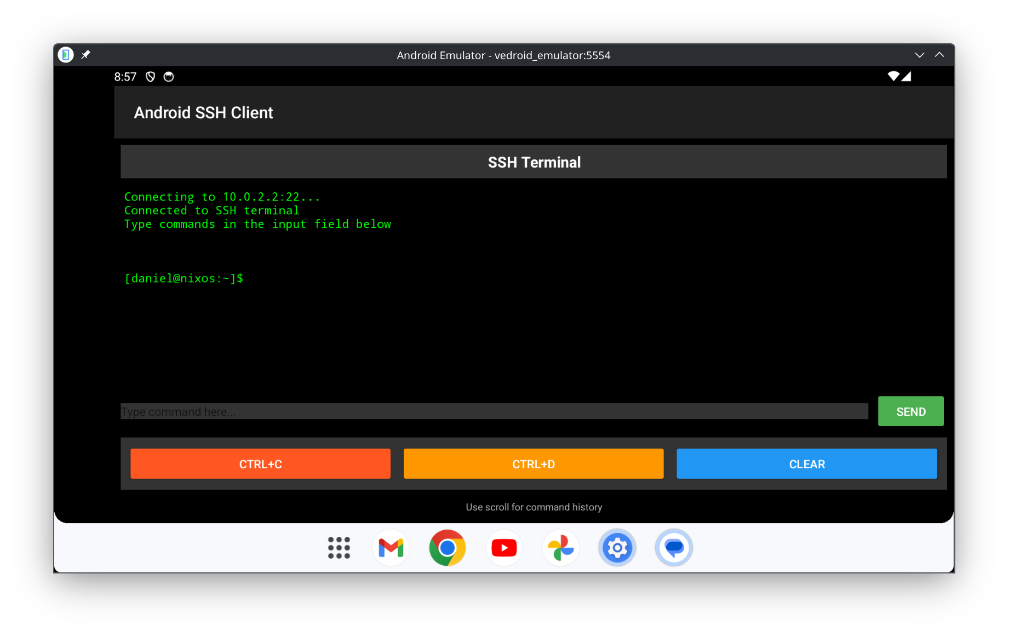Collapse window using titlebar down chevron

920,55
